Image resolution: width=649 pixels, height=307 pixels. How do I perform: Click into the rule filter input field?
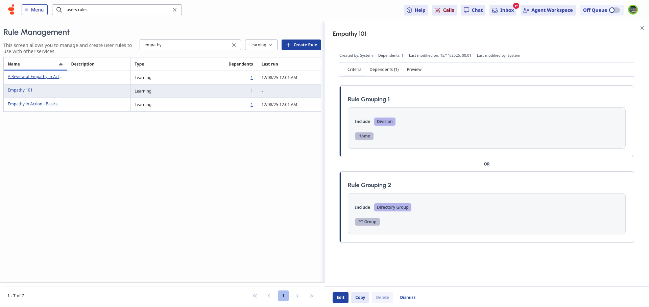(x=186, y=45)
